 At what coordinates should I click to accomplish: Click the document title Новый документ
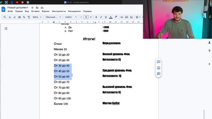tap(18, 8)
